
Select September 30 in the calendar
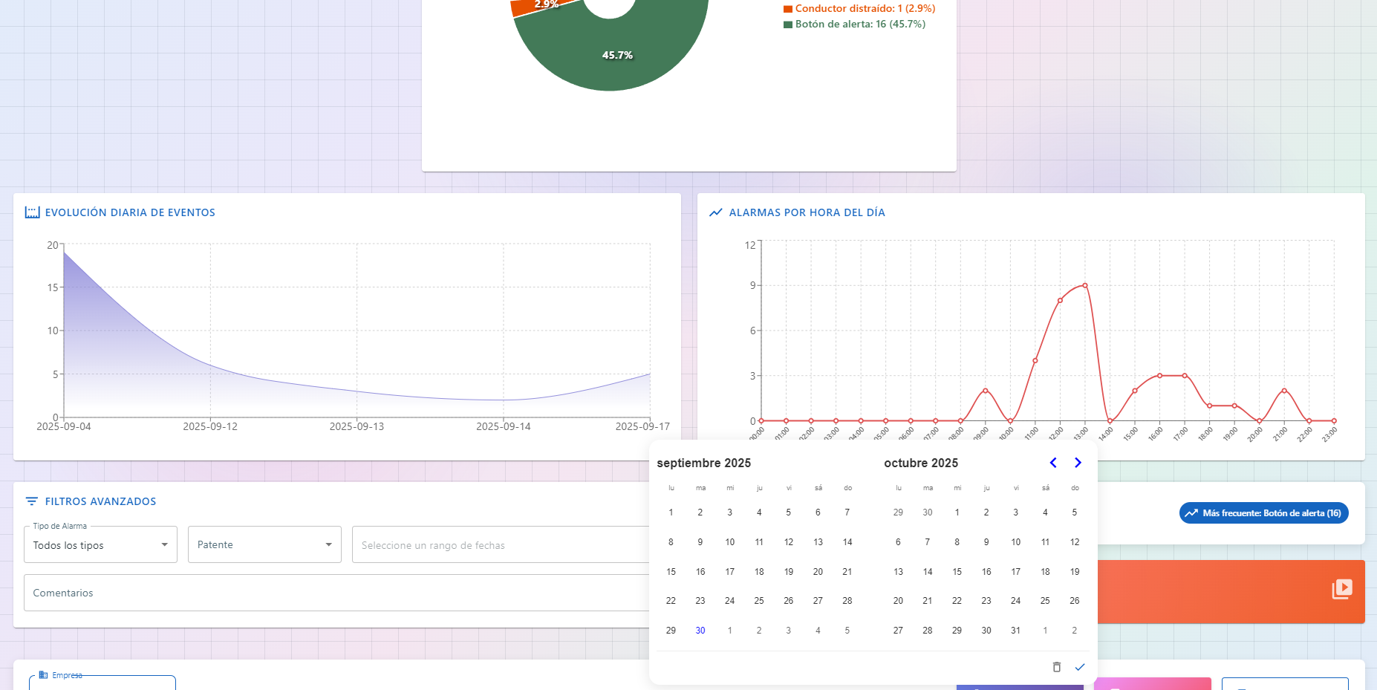tap(700, 631)
